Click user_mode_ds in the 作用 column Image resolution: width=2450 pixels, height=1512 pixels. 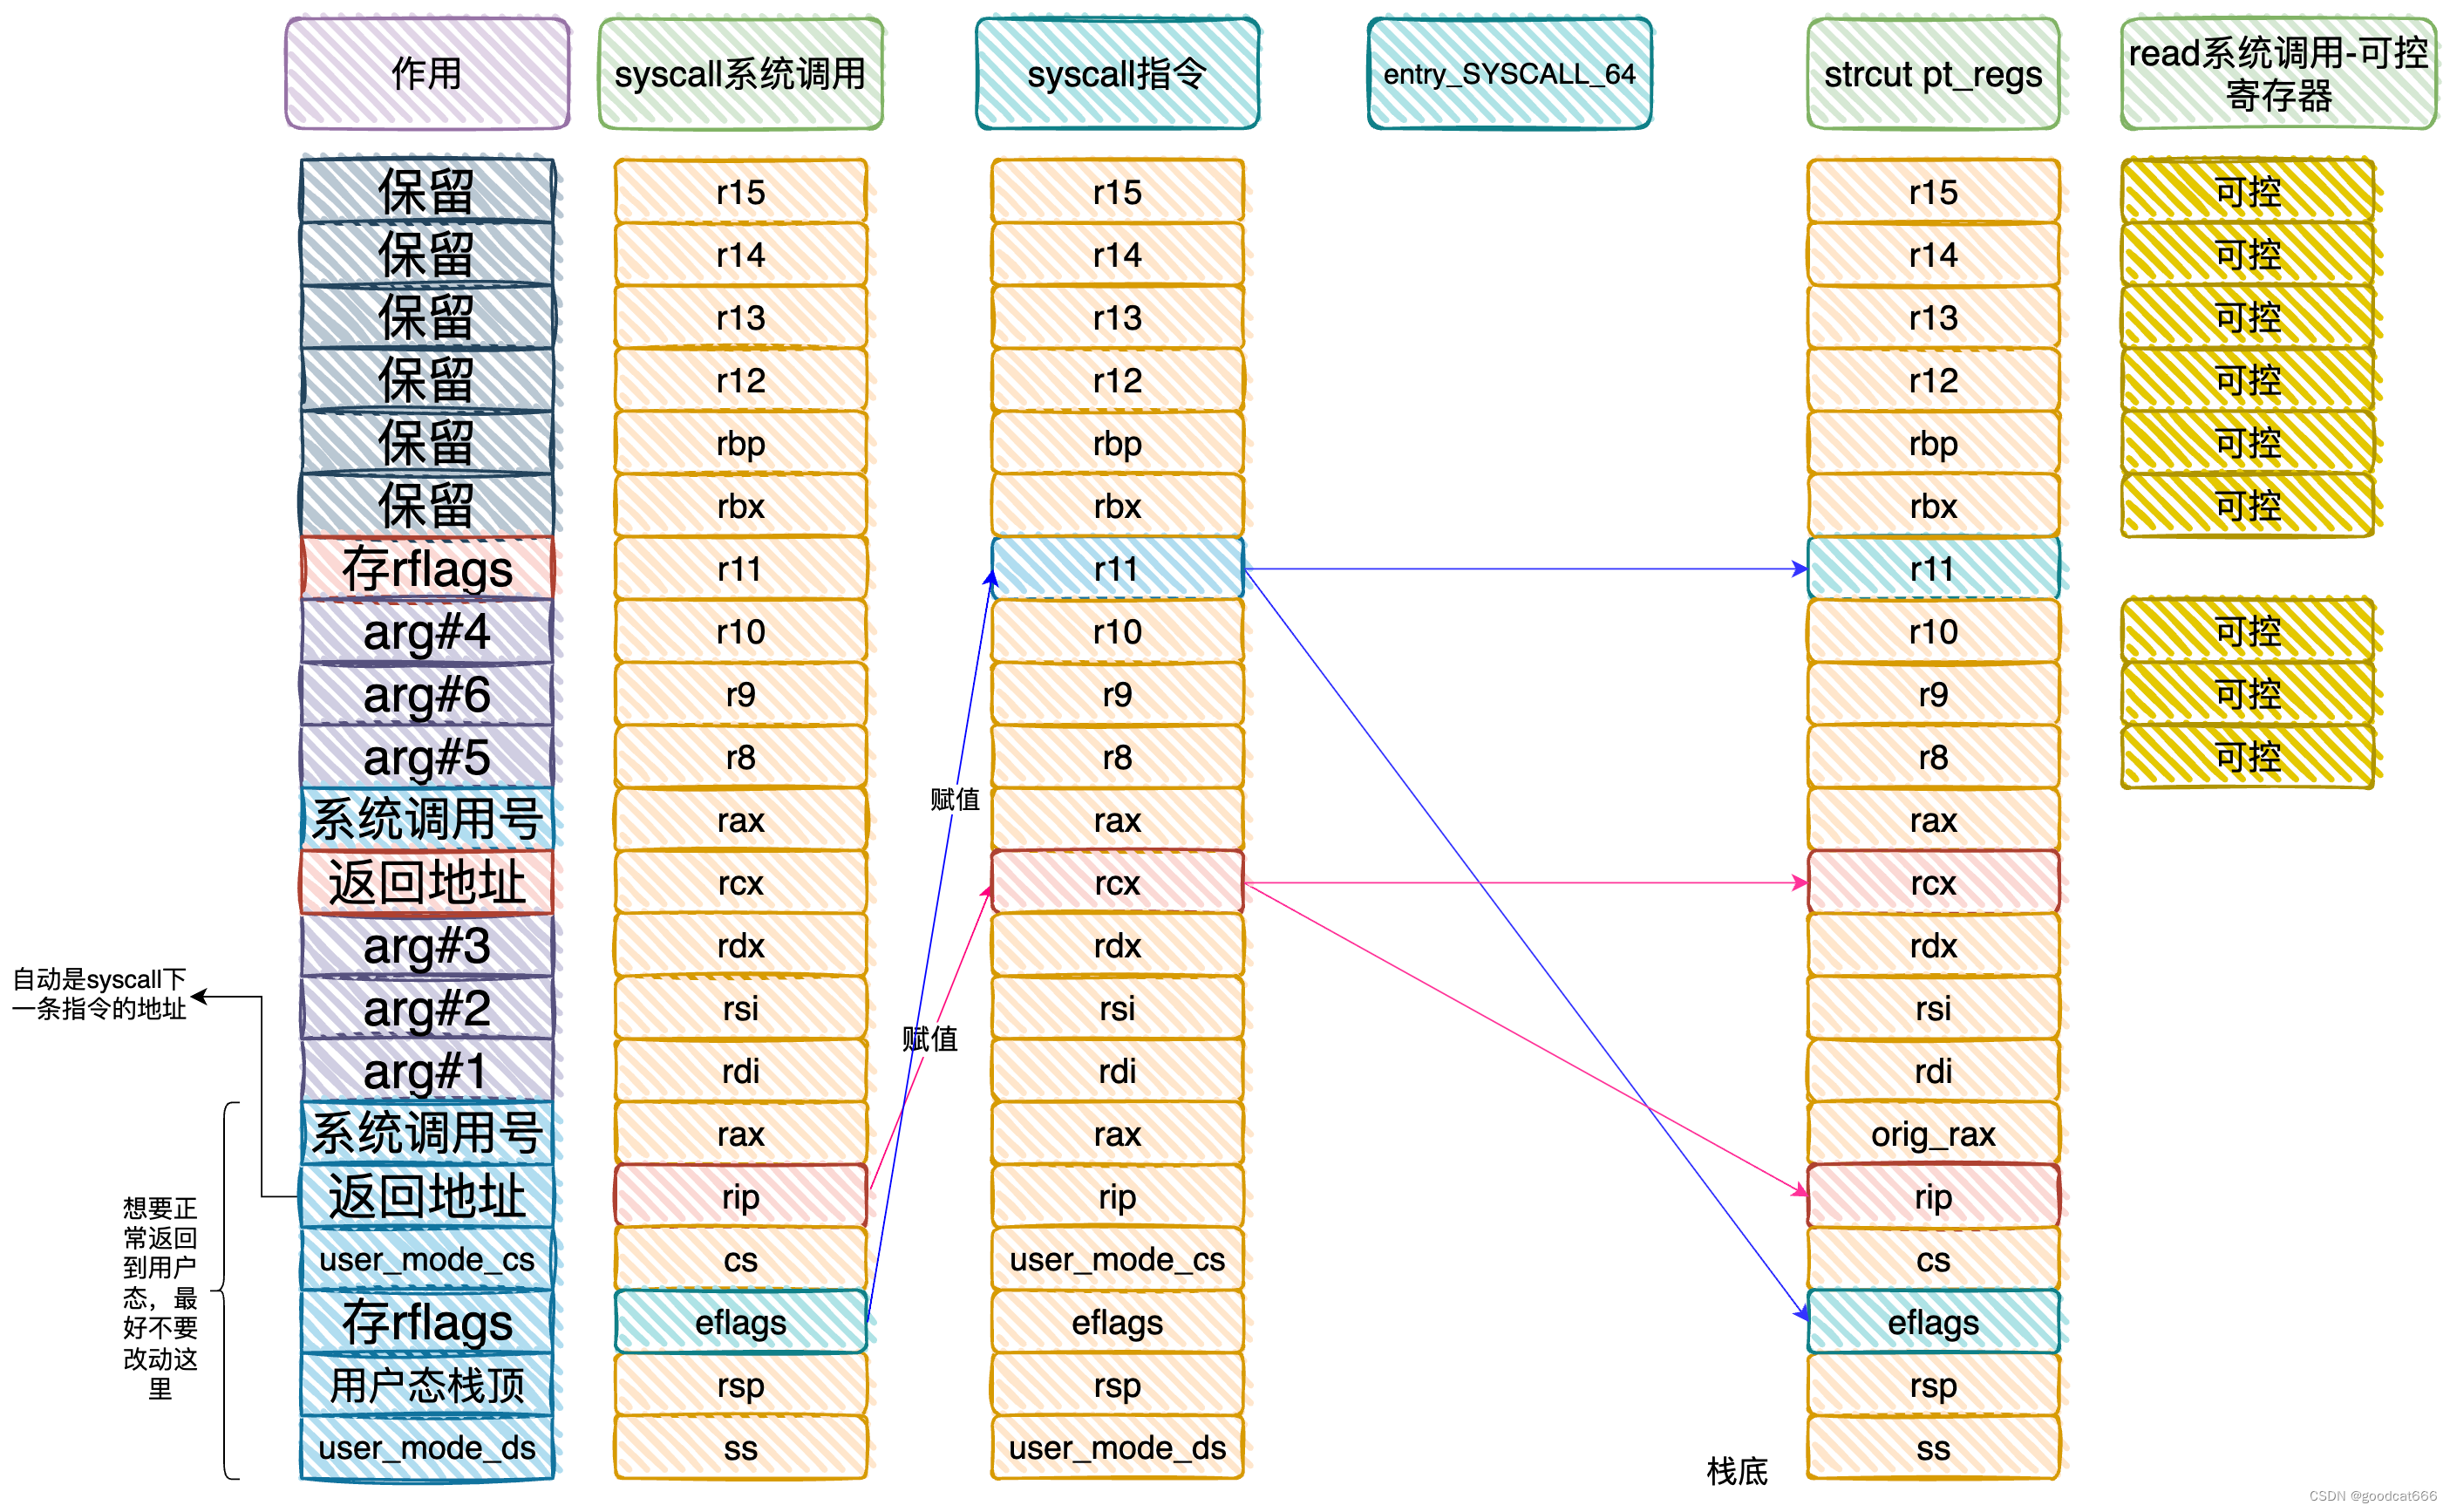pyautogui.click(x=427, y=1448)
